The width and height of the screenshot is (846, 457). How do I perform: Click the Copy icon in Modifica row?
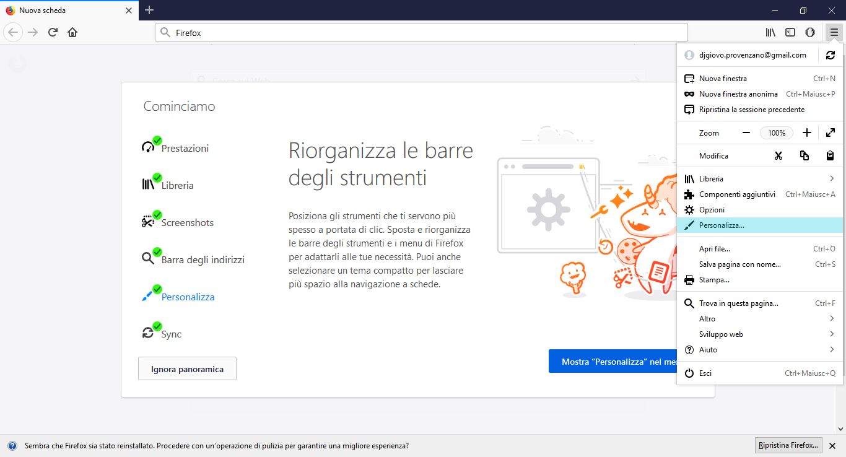pos(804,156)
